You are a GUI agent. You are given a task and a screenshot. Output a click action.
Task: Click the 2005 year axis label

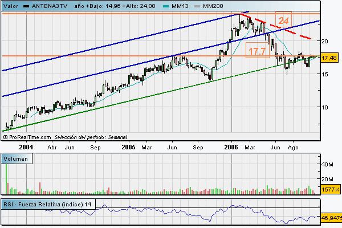(x=128, y=147)
